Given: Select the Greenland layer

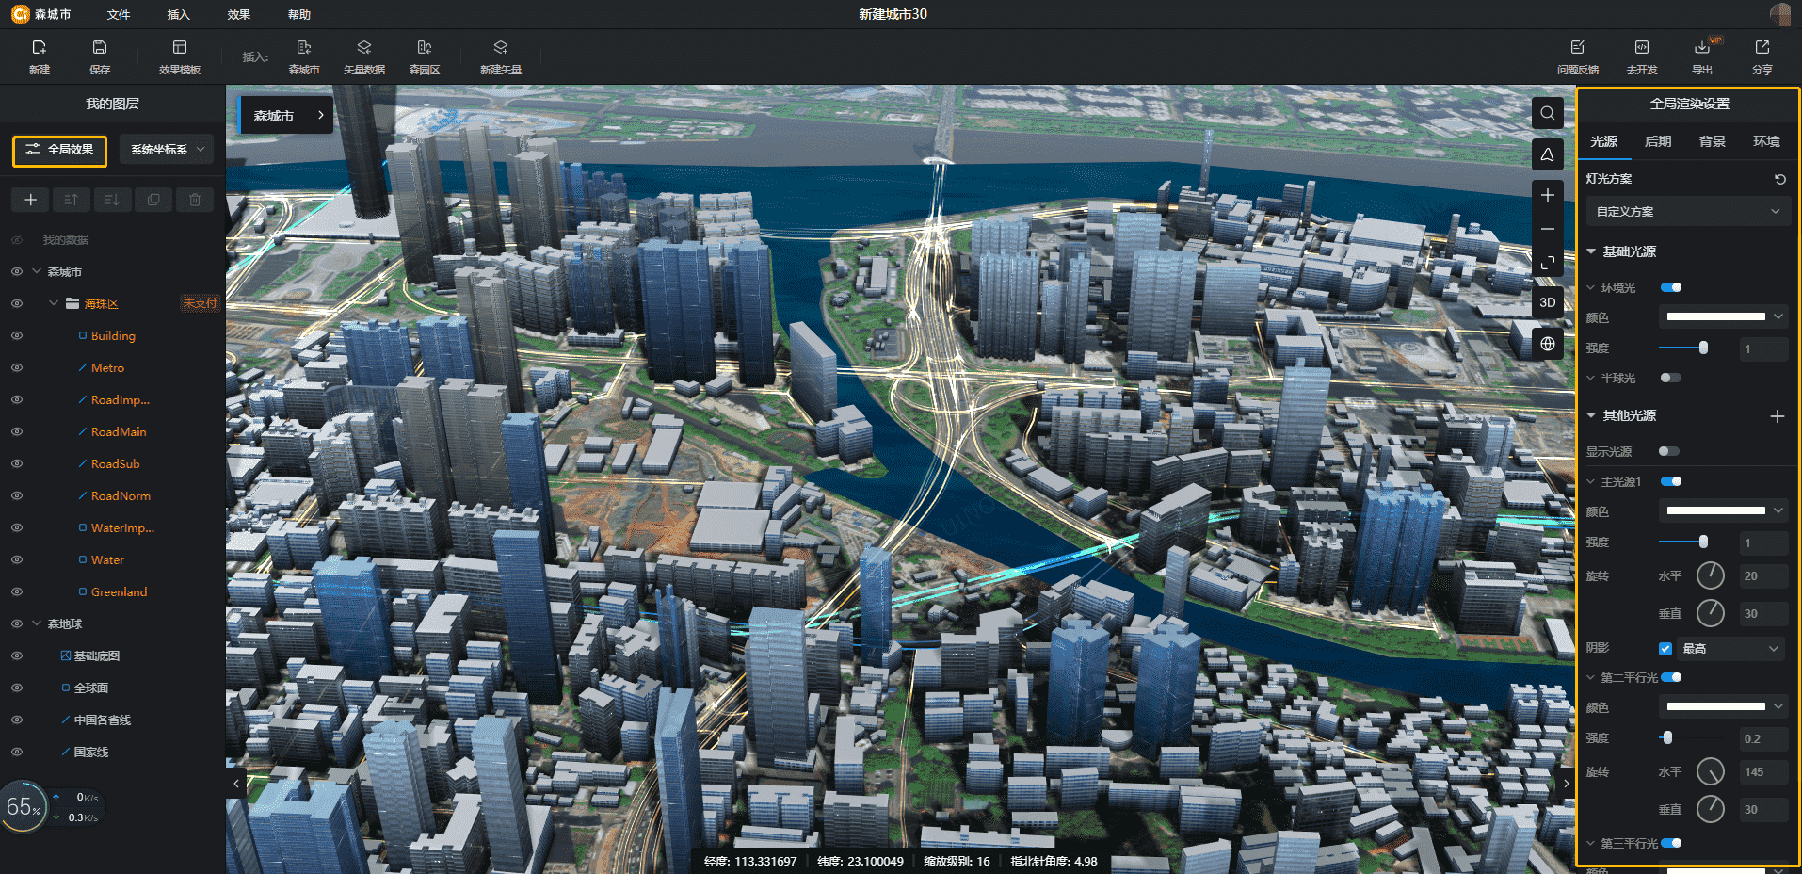Looking at the screenshot, I should (x=119, y=591).
